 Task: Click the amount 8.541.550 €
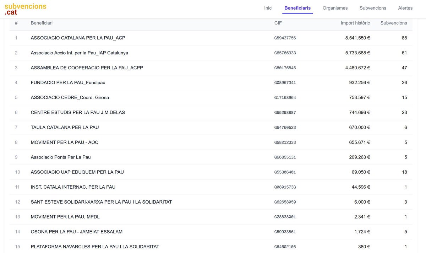pyautogui.click(x=357, y=38)
